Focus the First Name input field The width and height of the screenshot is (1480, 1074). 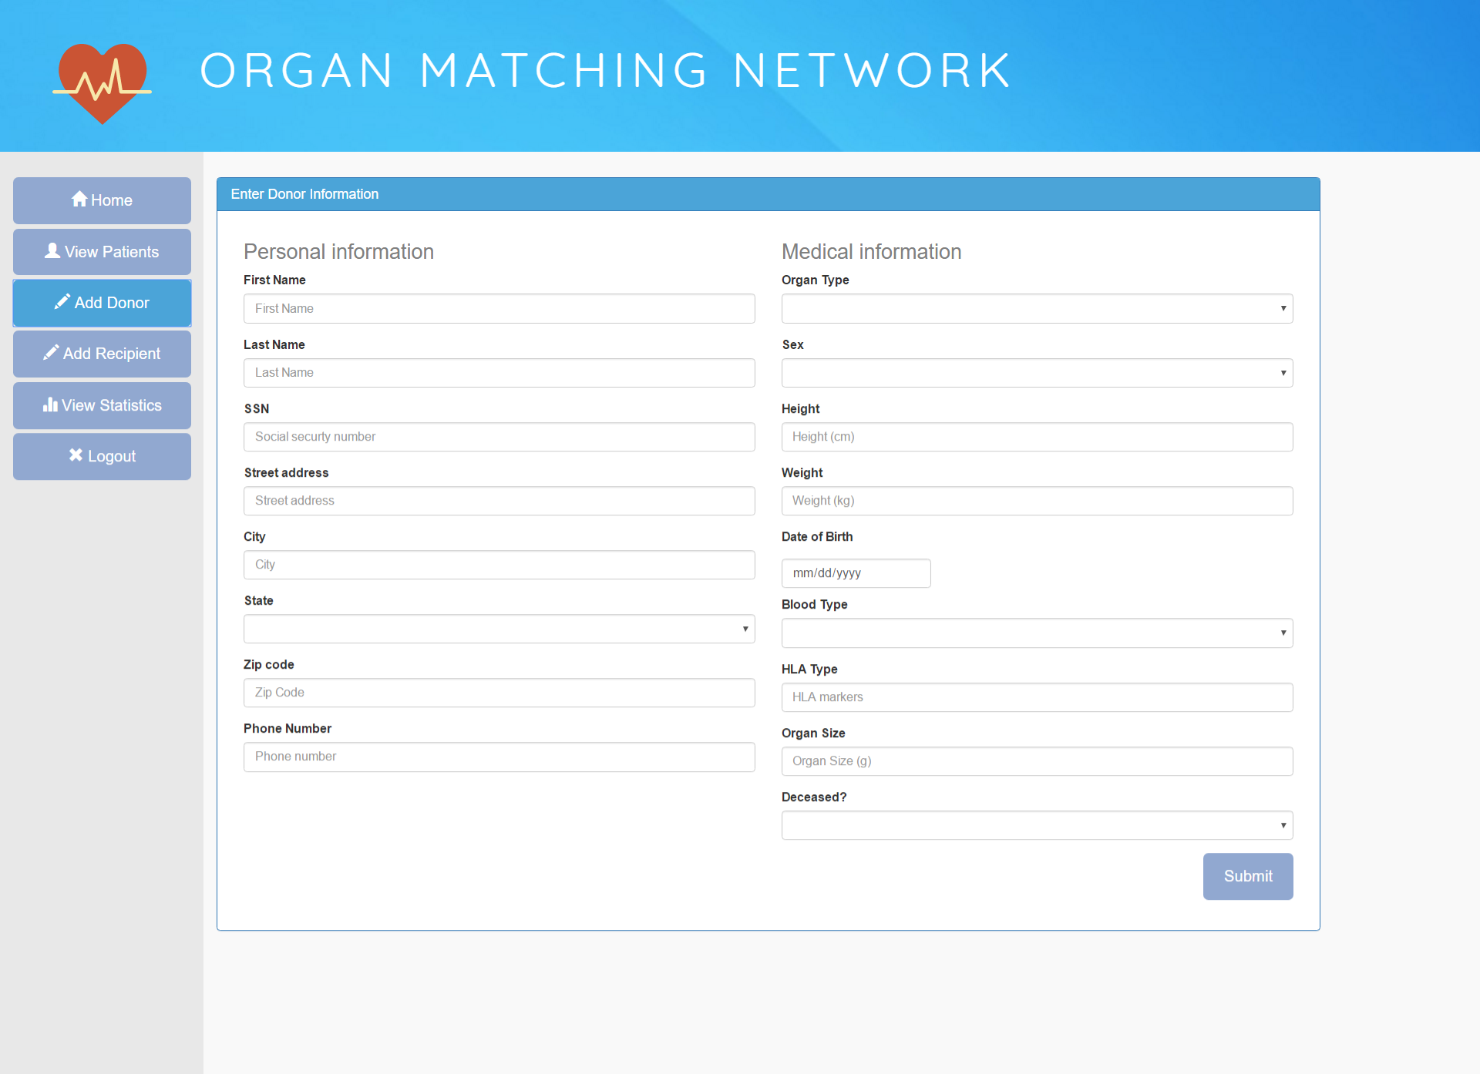(x=499, y=309)
